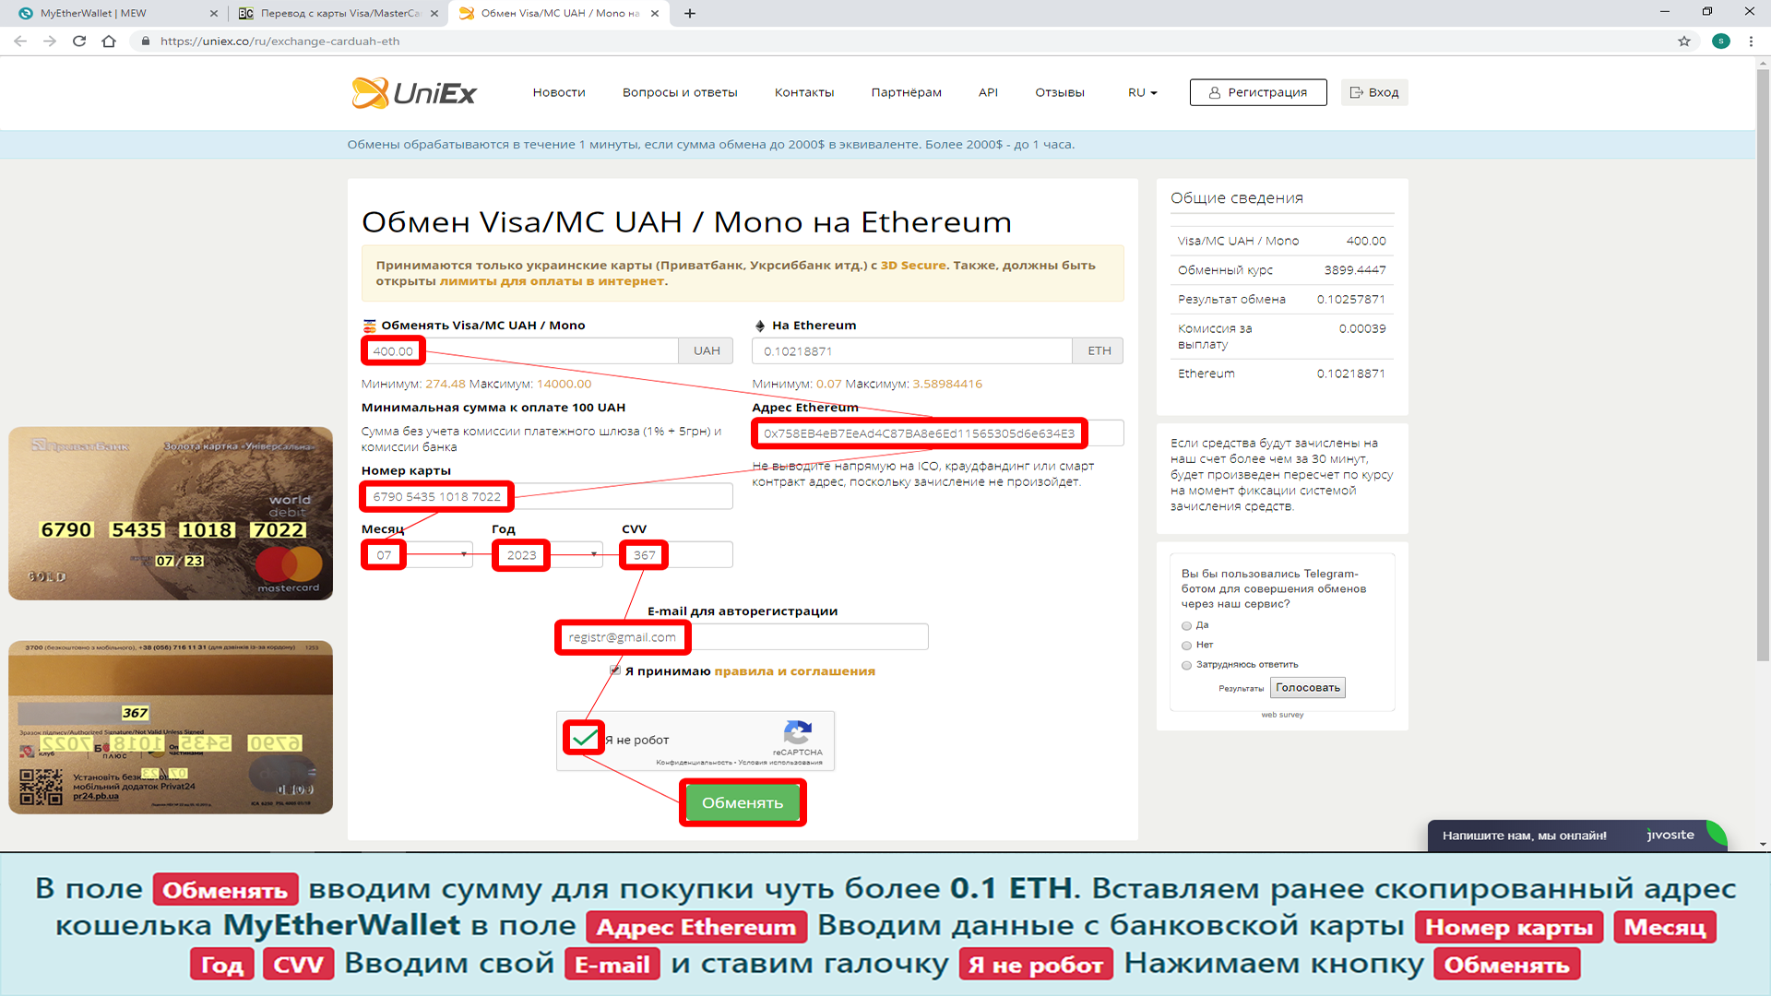Click the Адрес Ethereum input field
Screen dimensions: 1771x996
point(937,433)
